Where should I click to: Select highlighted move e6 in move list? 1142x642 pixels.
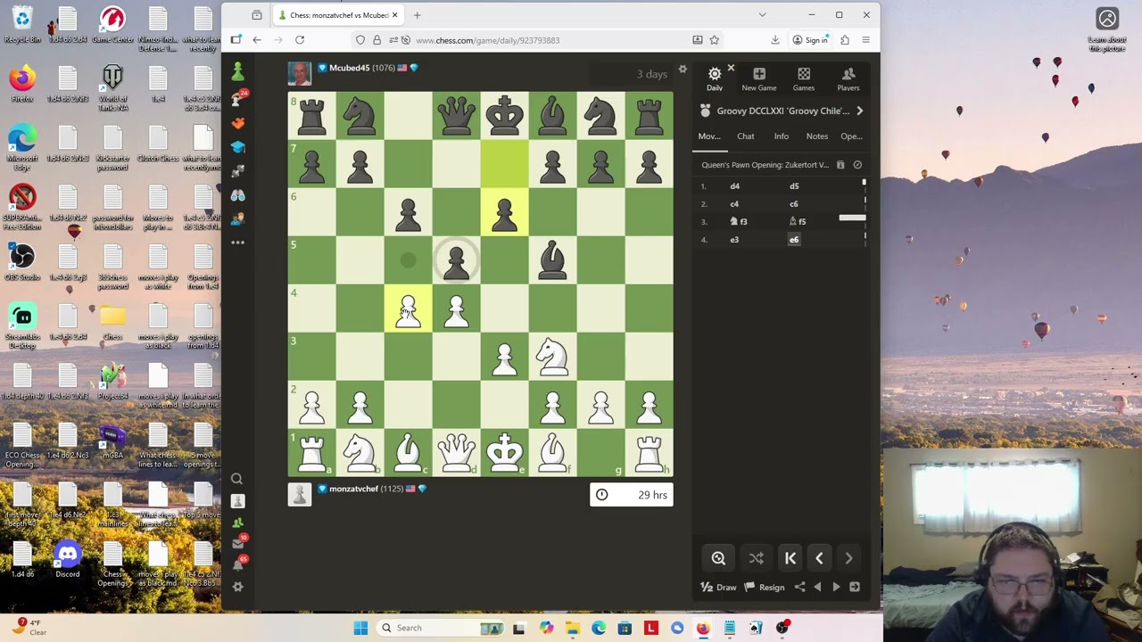(794, 239)
